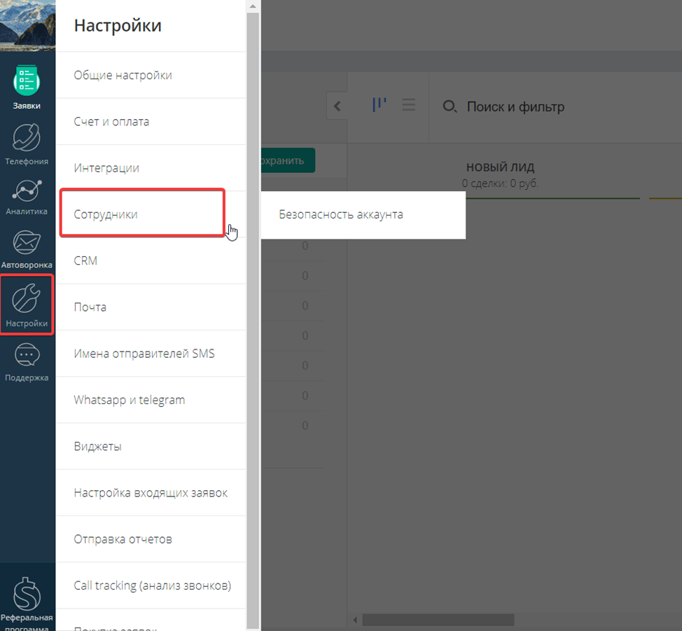
Task: Select Счет и оплата menu item
Action: 151,121
